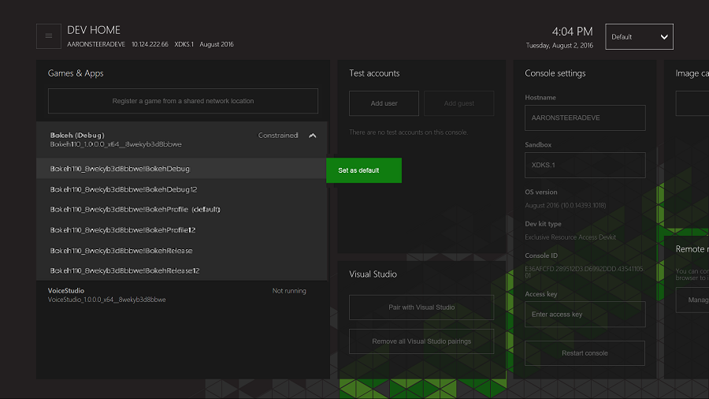Click the DEV HOME title
This screenshot has width=709, height=399.
click(94, 30)
